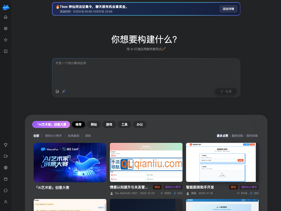Click the home icon in the sidebar
281x211 pixels.
point(6,17)
